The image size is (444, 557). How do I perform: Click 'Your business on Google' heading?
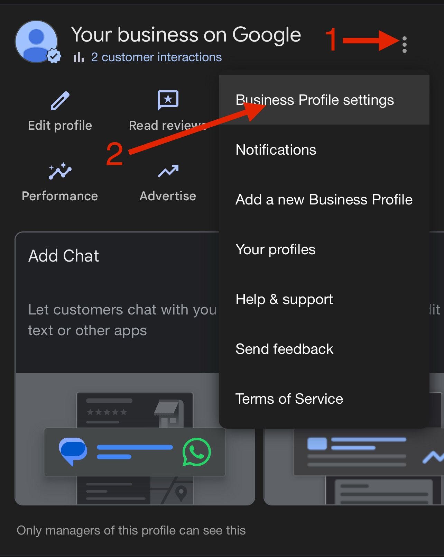[x=186, y=35]
